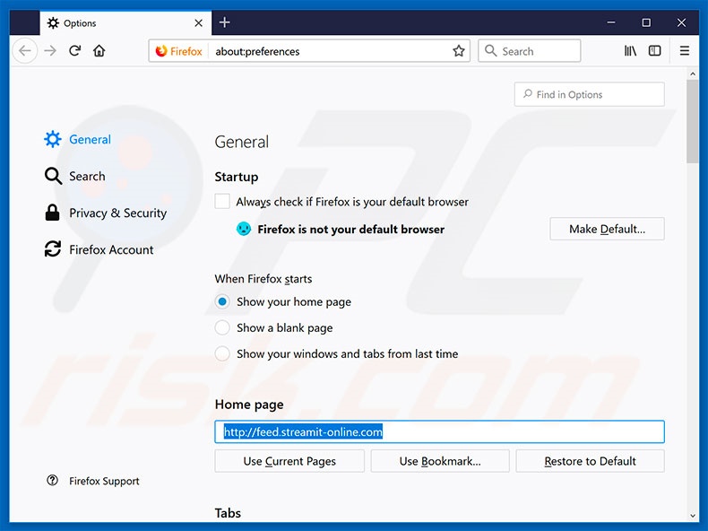Enable always check default browser checkbox

[222, 202]
